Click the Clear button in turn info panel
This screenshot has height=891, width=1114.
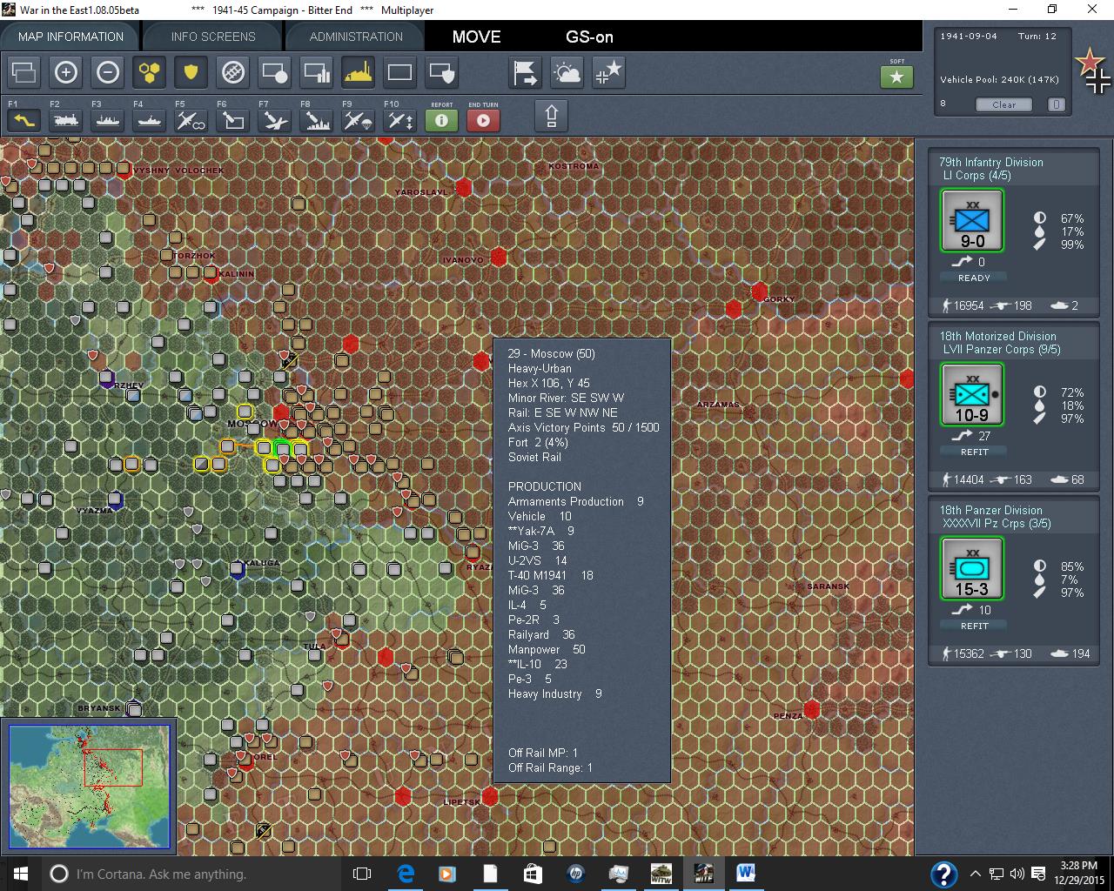(x=1003, y=104)
